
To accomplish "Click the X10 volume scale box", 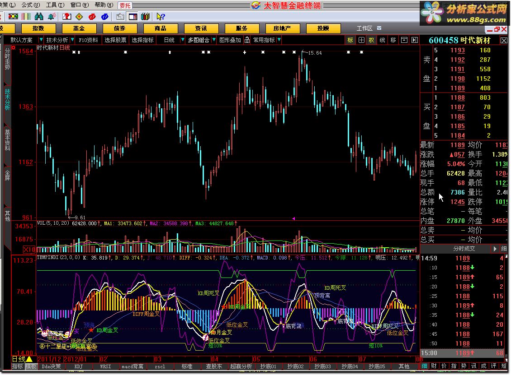I will (x=29, y=250).
